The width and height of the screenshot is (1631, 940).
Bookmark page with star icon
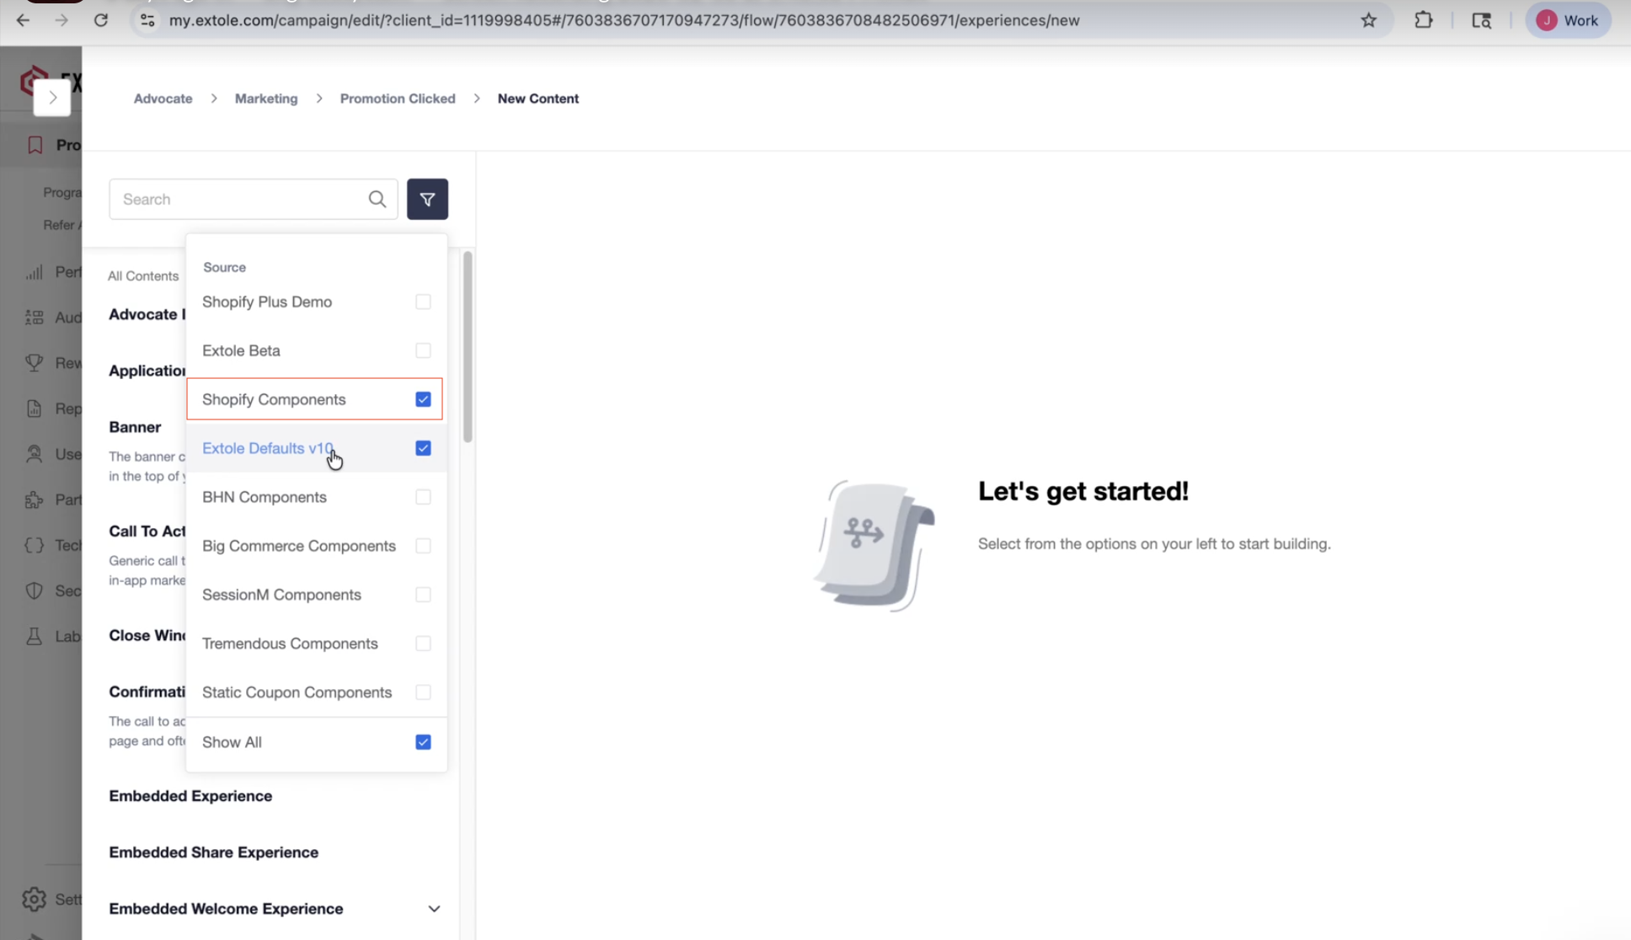click(x=1368, y=20)
